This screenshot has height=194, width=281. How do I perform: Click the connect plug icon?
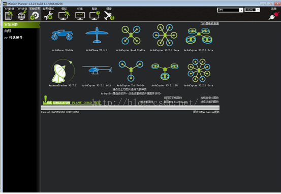pyautogui.click(x=274, y=16)
